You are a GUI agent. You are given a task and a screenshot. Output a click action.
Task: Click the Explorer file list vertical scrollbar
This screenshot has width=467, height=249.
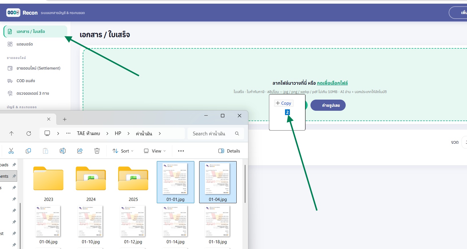(x=245, y=184)
